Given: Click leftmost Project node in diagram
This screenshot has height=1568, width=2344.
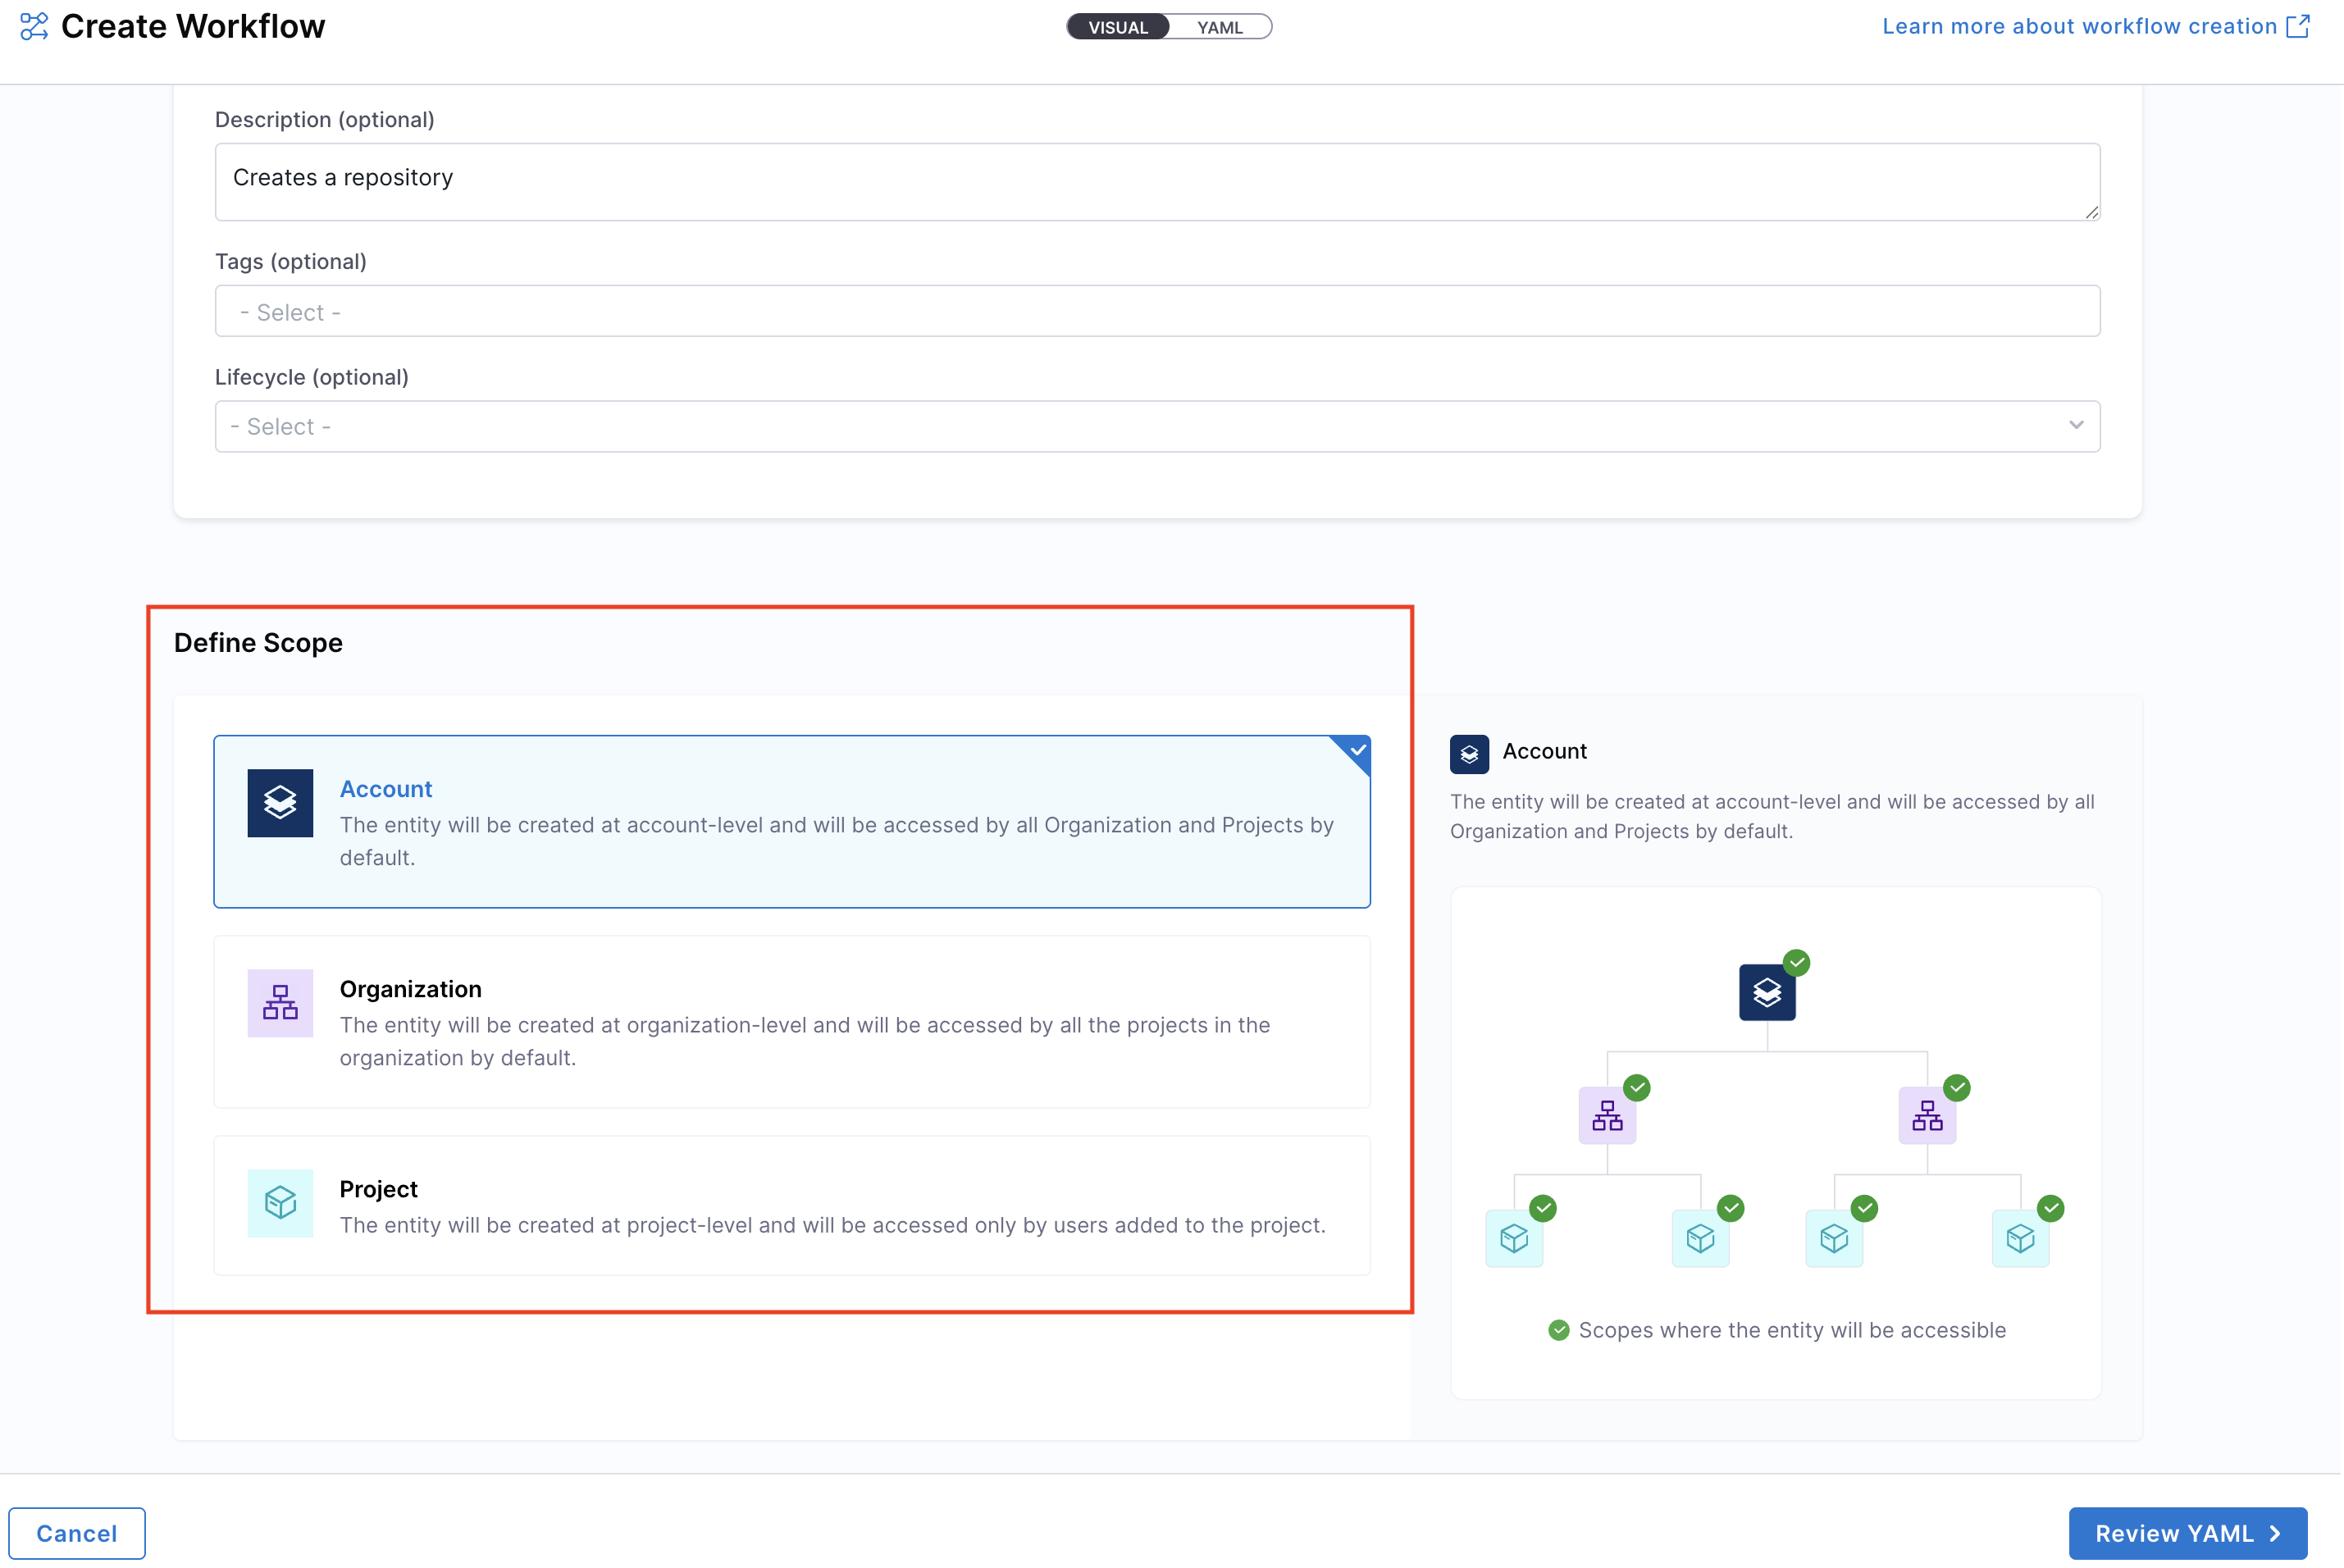Looking at the screenshot, I should 1513,1238.
